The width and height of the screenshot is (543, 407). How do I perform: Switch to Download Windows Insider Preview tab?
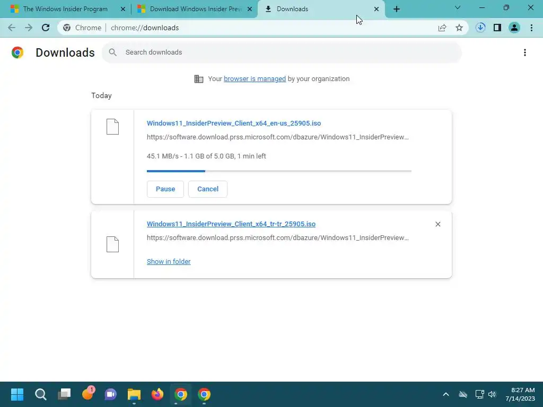point(196,9)
